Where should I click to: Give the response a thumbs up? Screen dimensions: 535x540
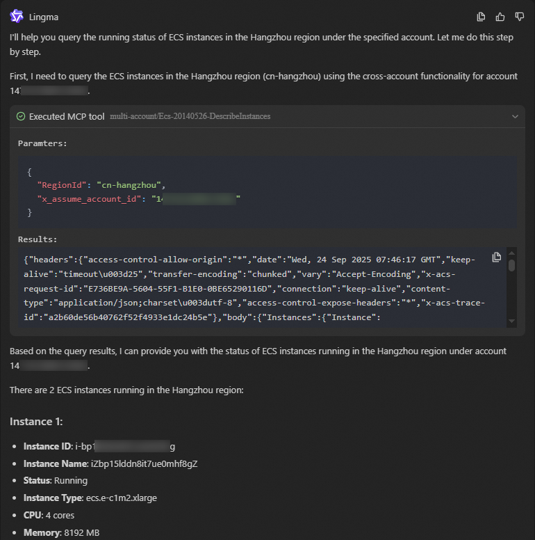pyautogui.click(x=500, y=17)
